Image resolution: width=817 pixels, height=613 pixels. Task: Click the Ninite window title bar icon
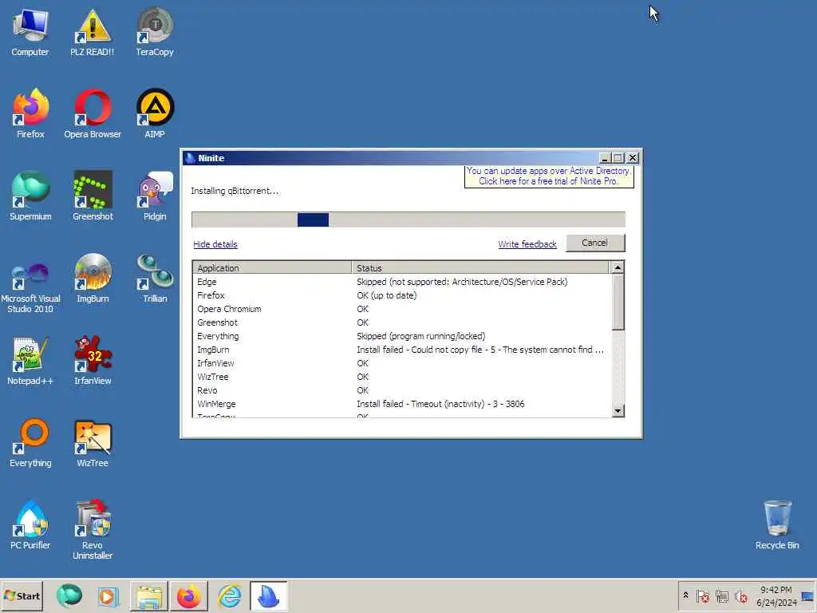pyautogui.click(x=190, y=158)
